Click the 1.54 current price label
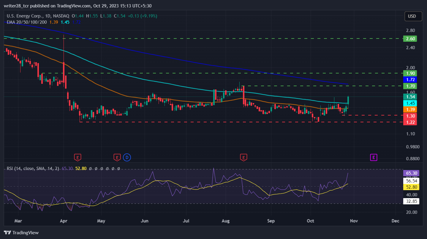427x239 pixels. tap(410, 97)
